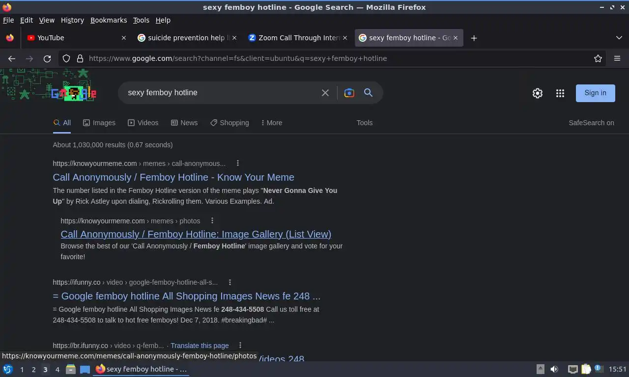629x377 pixels.
Task: Launch file manager from taskbar
Action: tap(71, 370)
